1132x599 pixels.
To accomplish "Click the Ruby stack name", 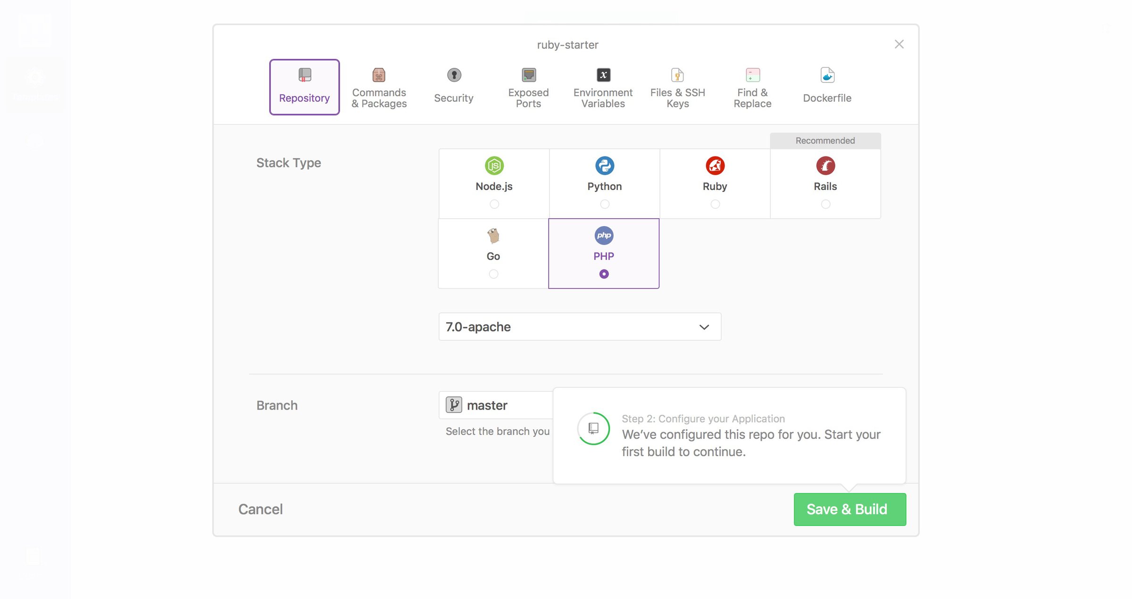I will coord(715,186).
